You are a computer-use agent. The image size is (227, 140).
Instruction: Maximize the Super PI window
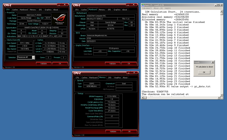pyautogui.click(x=218, y=5)
